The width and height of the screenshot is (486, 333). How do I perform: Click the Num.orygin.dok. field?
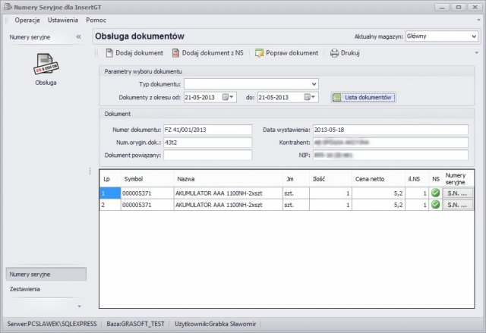click(x=207, y=143)
